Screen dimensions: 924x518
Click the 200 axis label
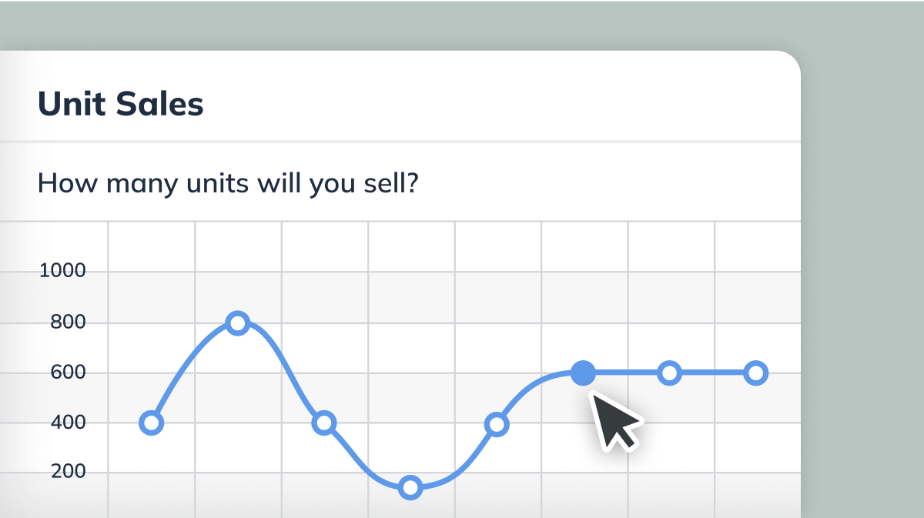coord(68,473)
